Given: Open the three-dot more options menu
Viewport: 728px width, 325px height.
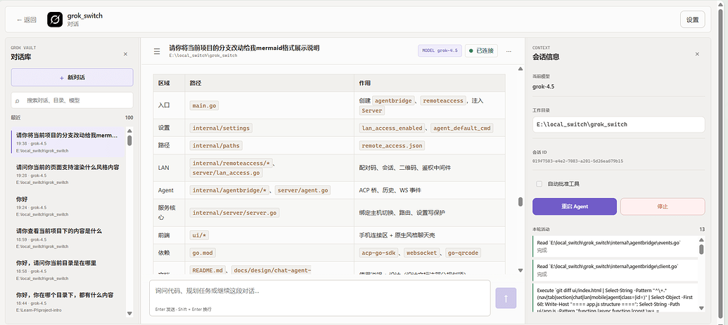Looking at the screenshot, I should [x=509, y=51].
